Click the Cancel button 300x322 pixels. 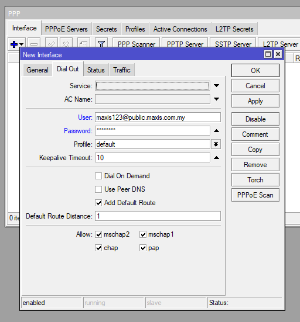click(255, 86)
